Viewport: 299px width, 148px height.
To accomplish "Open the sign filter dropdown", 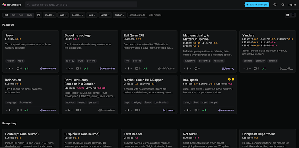I will pyautogui.click(x=92, y=15).
